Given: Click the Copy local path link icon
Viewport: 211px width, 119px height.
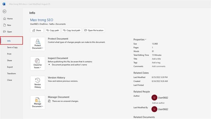Looking at the screenshot, I should click(x=64, y=30).
